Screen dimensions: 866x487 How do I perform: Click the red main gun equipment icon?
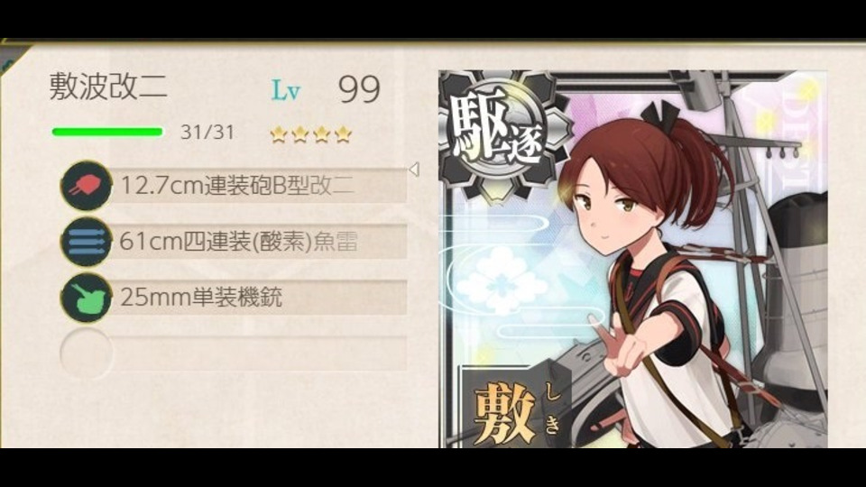[86, 186]
